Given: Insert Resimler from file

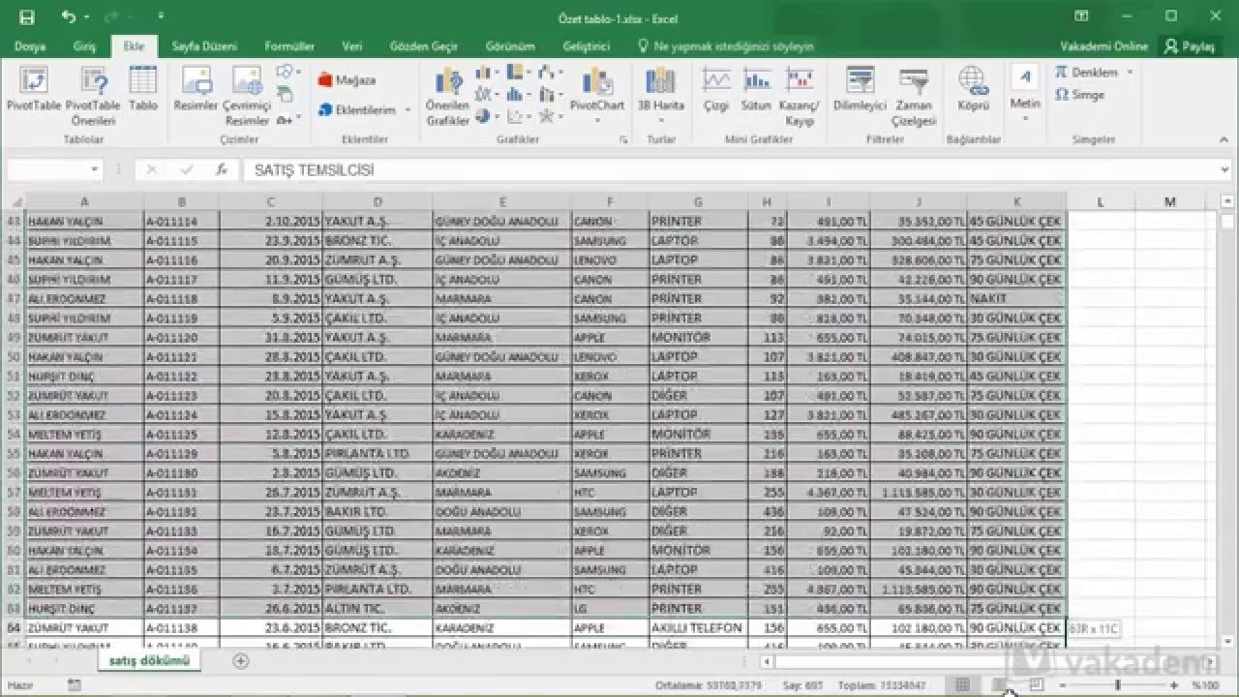Looking at the screenshot, I should point(196,89).
